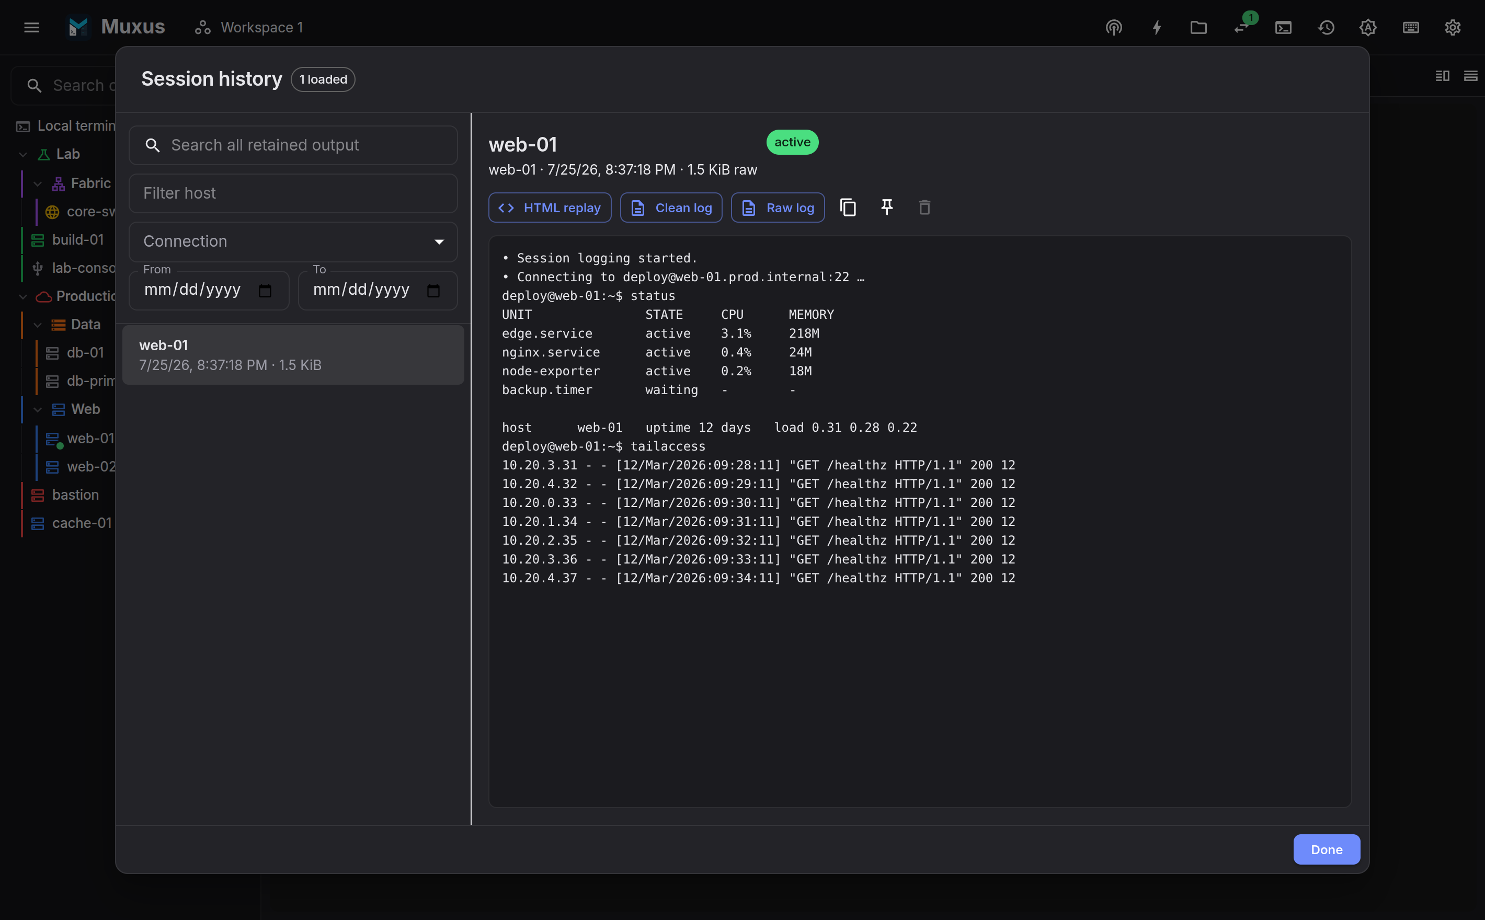Collapse the Lab tree group

click(x=23, y=155)
